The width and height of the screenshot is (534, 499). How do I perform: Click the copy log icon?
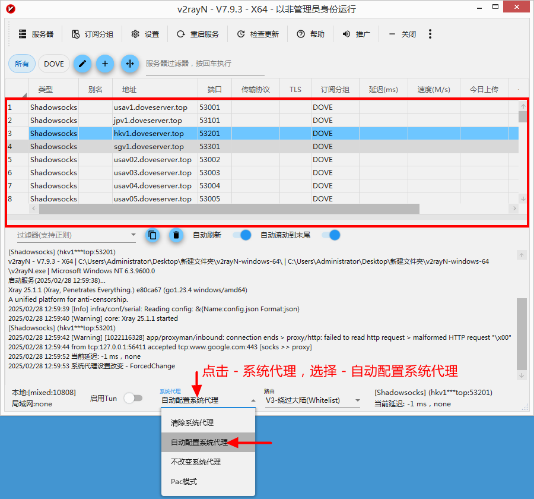(152, 235)
